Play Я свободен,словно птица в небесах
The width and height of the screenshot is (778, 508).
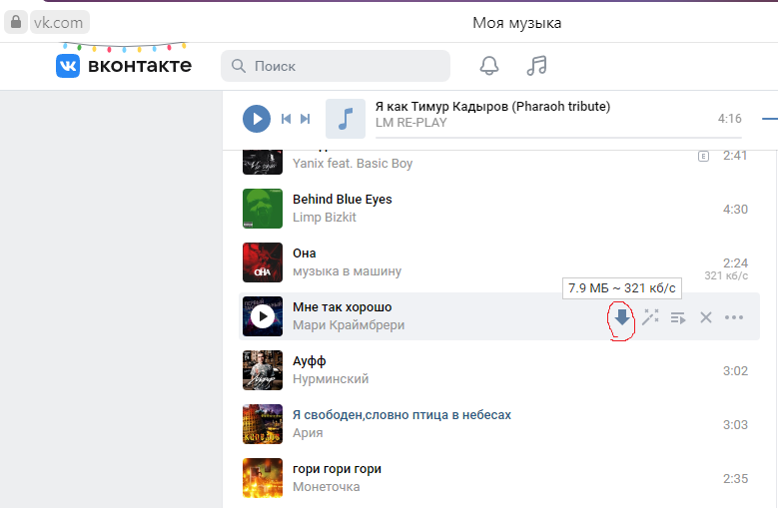click(401, 415)
